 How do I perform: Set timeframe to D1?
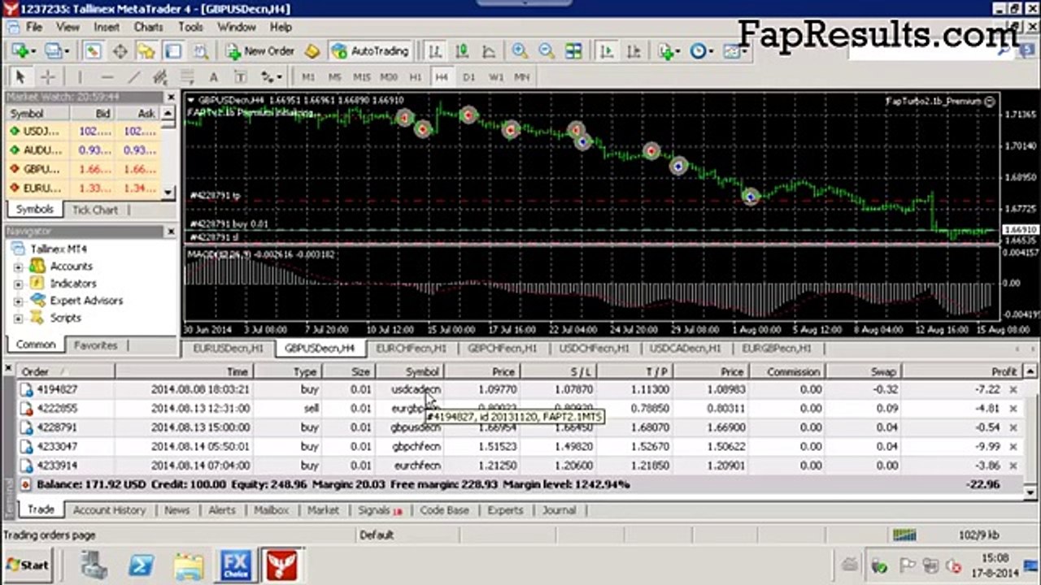coord(468,77)
